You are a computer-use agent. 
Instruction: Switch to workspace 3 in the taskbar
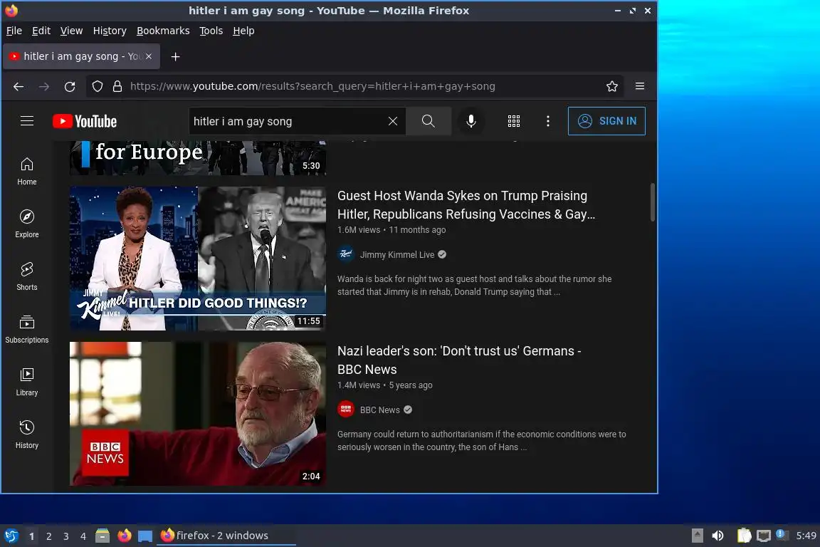pos(66,536)
